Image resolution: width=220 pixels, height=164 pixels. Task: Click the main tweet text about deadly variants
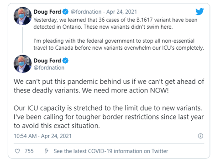click(x=109, y=86)
